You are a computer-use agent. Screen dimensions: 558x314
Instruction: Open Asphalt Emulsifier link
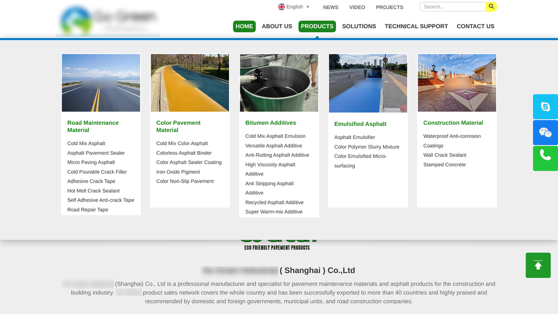click(355, 137)
